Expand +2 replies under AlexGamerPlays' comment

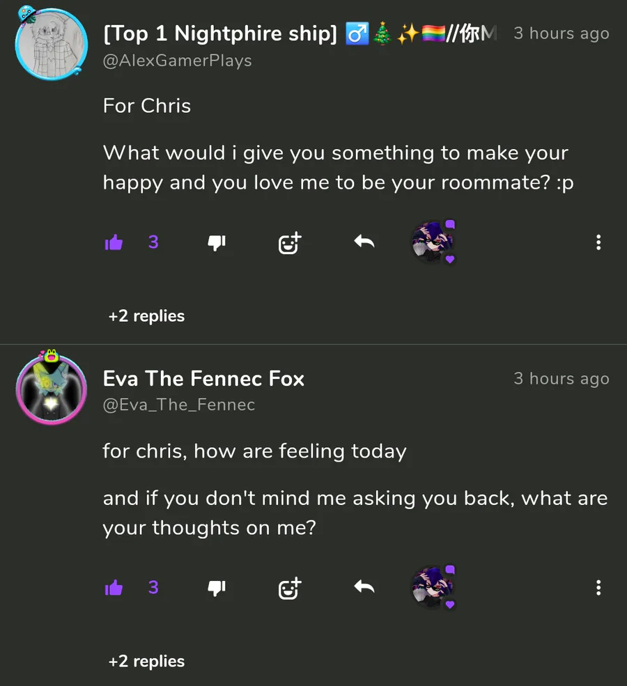point(146,316)
